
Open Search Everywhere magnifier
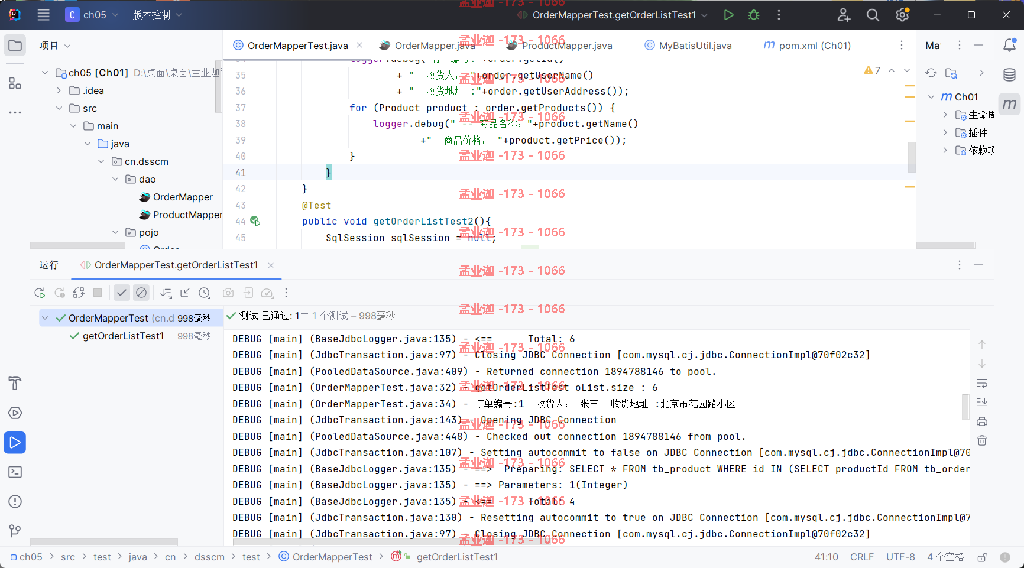pyautogui.click(x=873, y=15)
